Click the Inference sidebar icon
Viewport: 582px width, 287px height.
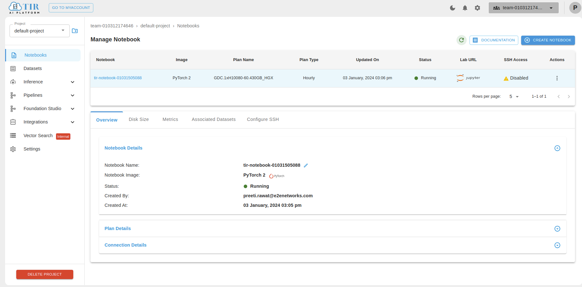13,82
